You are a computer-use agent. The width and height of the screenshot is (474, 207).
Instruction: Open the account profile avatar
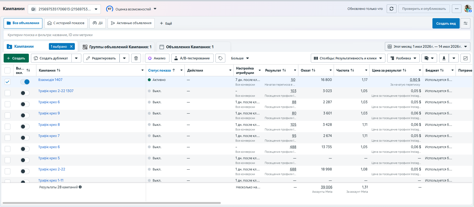pyautogui.click(x=468, y=9)
